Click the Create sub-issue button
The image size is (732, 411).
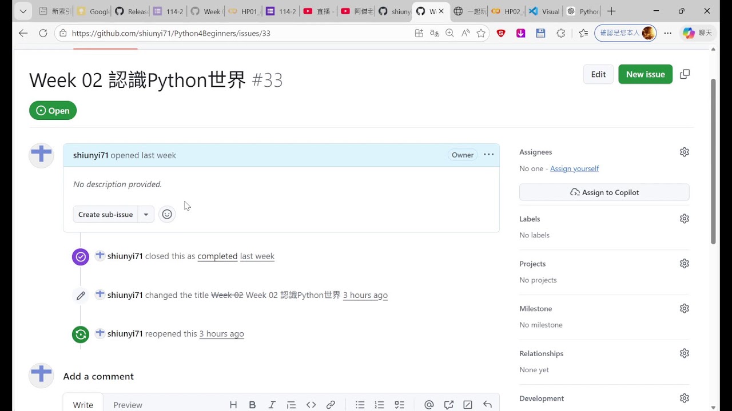coord(106,215)
